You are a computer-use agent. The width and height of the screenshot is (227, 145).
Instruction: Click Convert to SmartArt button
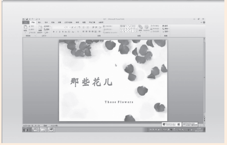pos(111,33)
